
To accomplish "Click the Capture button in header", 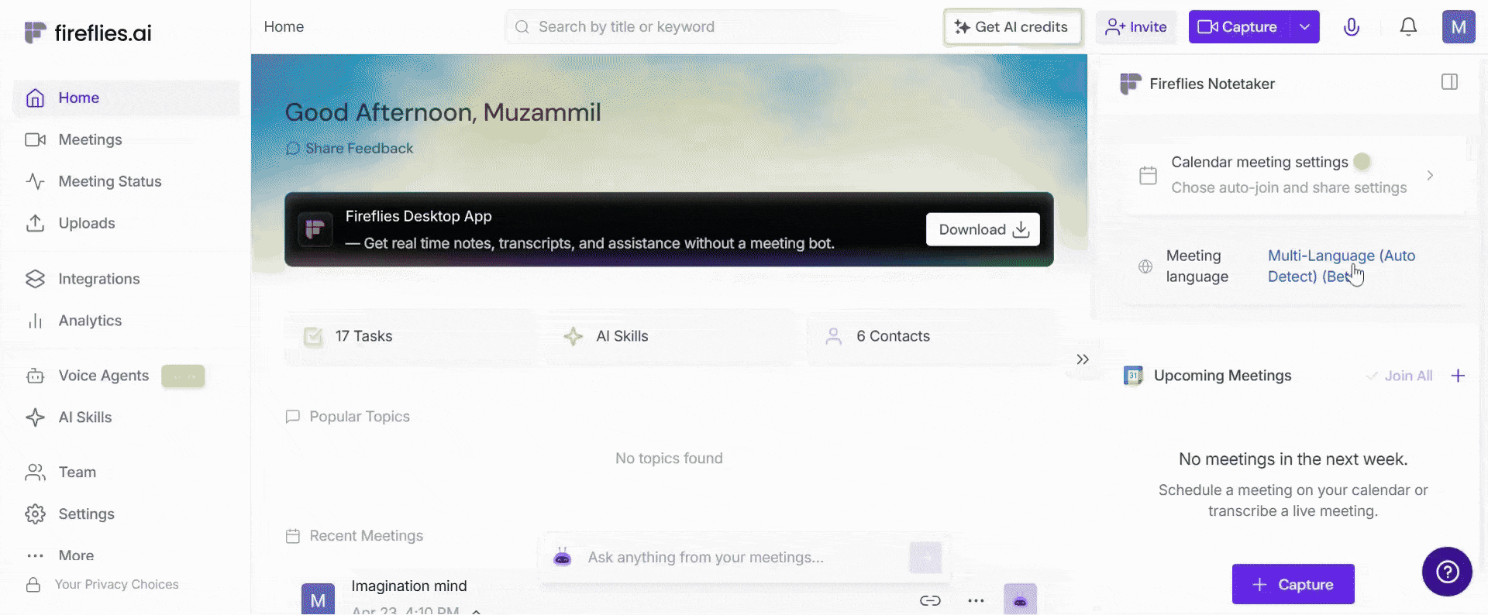I will 1238,27.
